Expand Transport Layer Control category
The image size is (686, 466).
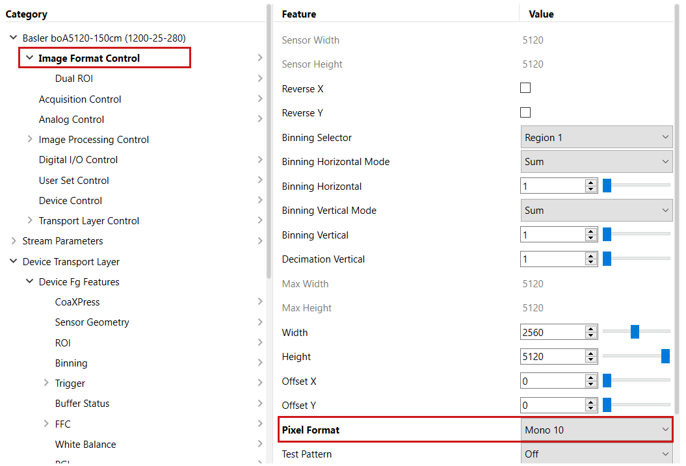click(30, 220)
